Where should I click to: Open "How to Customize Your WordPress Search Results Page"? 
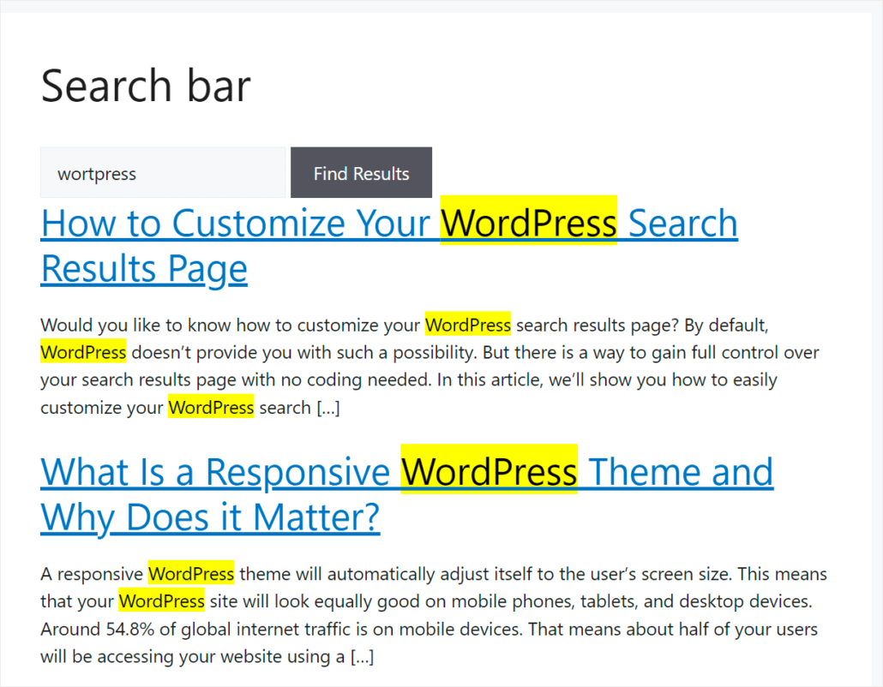257,223
